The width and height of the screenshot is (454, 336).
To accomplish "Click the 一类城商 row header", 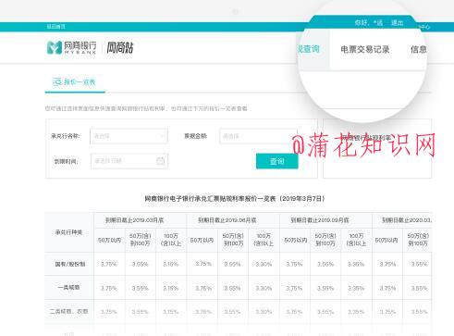I will pyautogui.click(x=69, y=288).
